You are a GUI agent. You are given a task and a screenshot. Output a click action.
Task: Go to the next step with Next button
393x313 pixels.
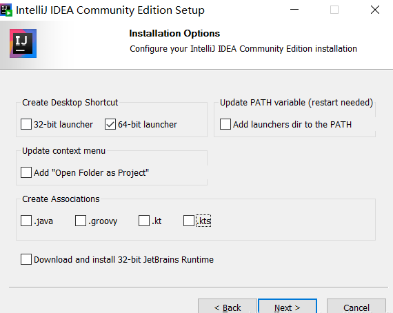click(288, 306)
